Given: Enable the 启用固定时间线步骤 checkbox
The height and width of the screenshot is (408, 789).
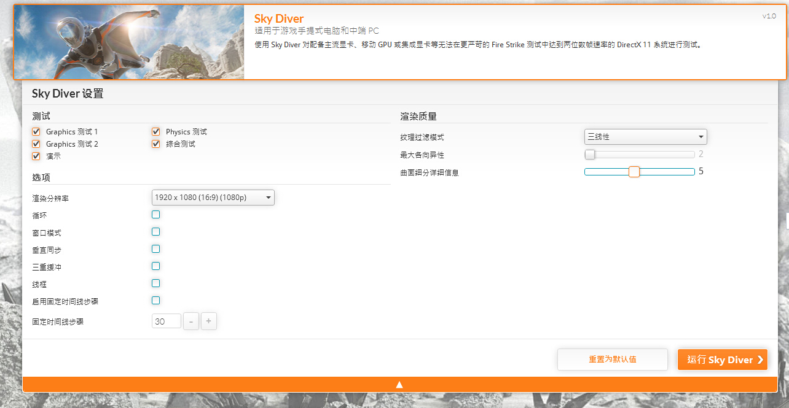Looking at the screenshot, I should (x=156, y=301).
